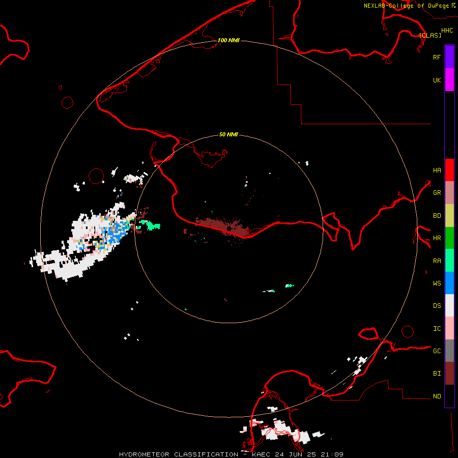Viewport: 458px width, 458px height.
Task: Click the RA legend label
Action: point(437,261)
